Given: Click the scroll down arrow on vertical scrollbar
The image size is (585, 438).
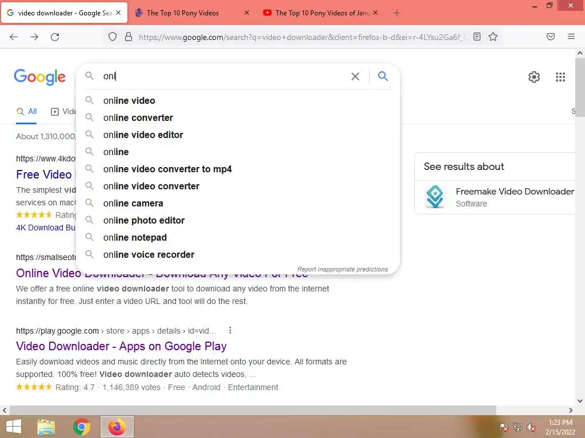Looking at the screenshot, I should click(580, 401).
